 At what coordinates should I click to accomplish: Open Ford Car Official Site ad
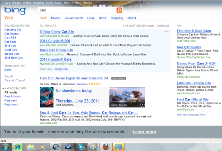[x=193, y=99]
